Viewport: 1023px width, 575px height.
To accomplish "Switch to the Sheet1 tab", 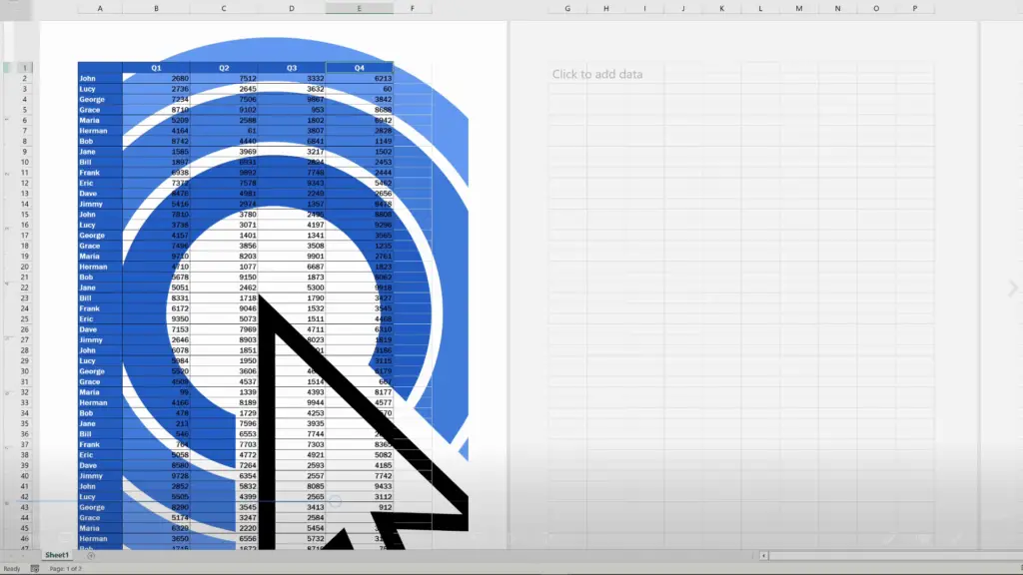I will coord(57,555).
